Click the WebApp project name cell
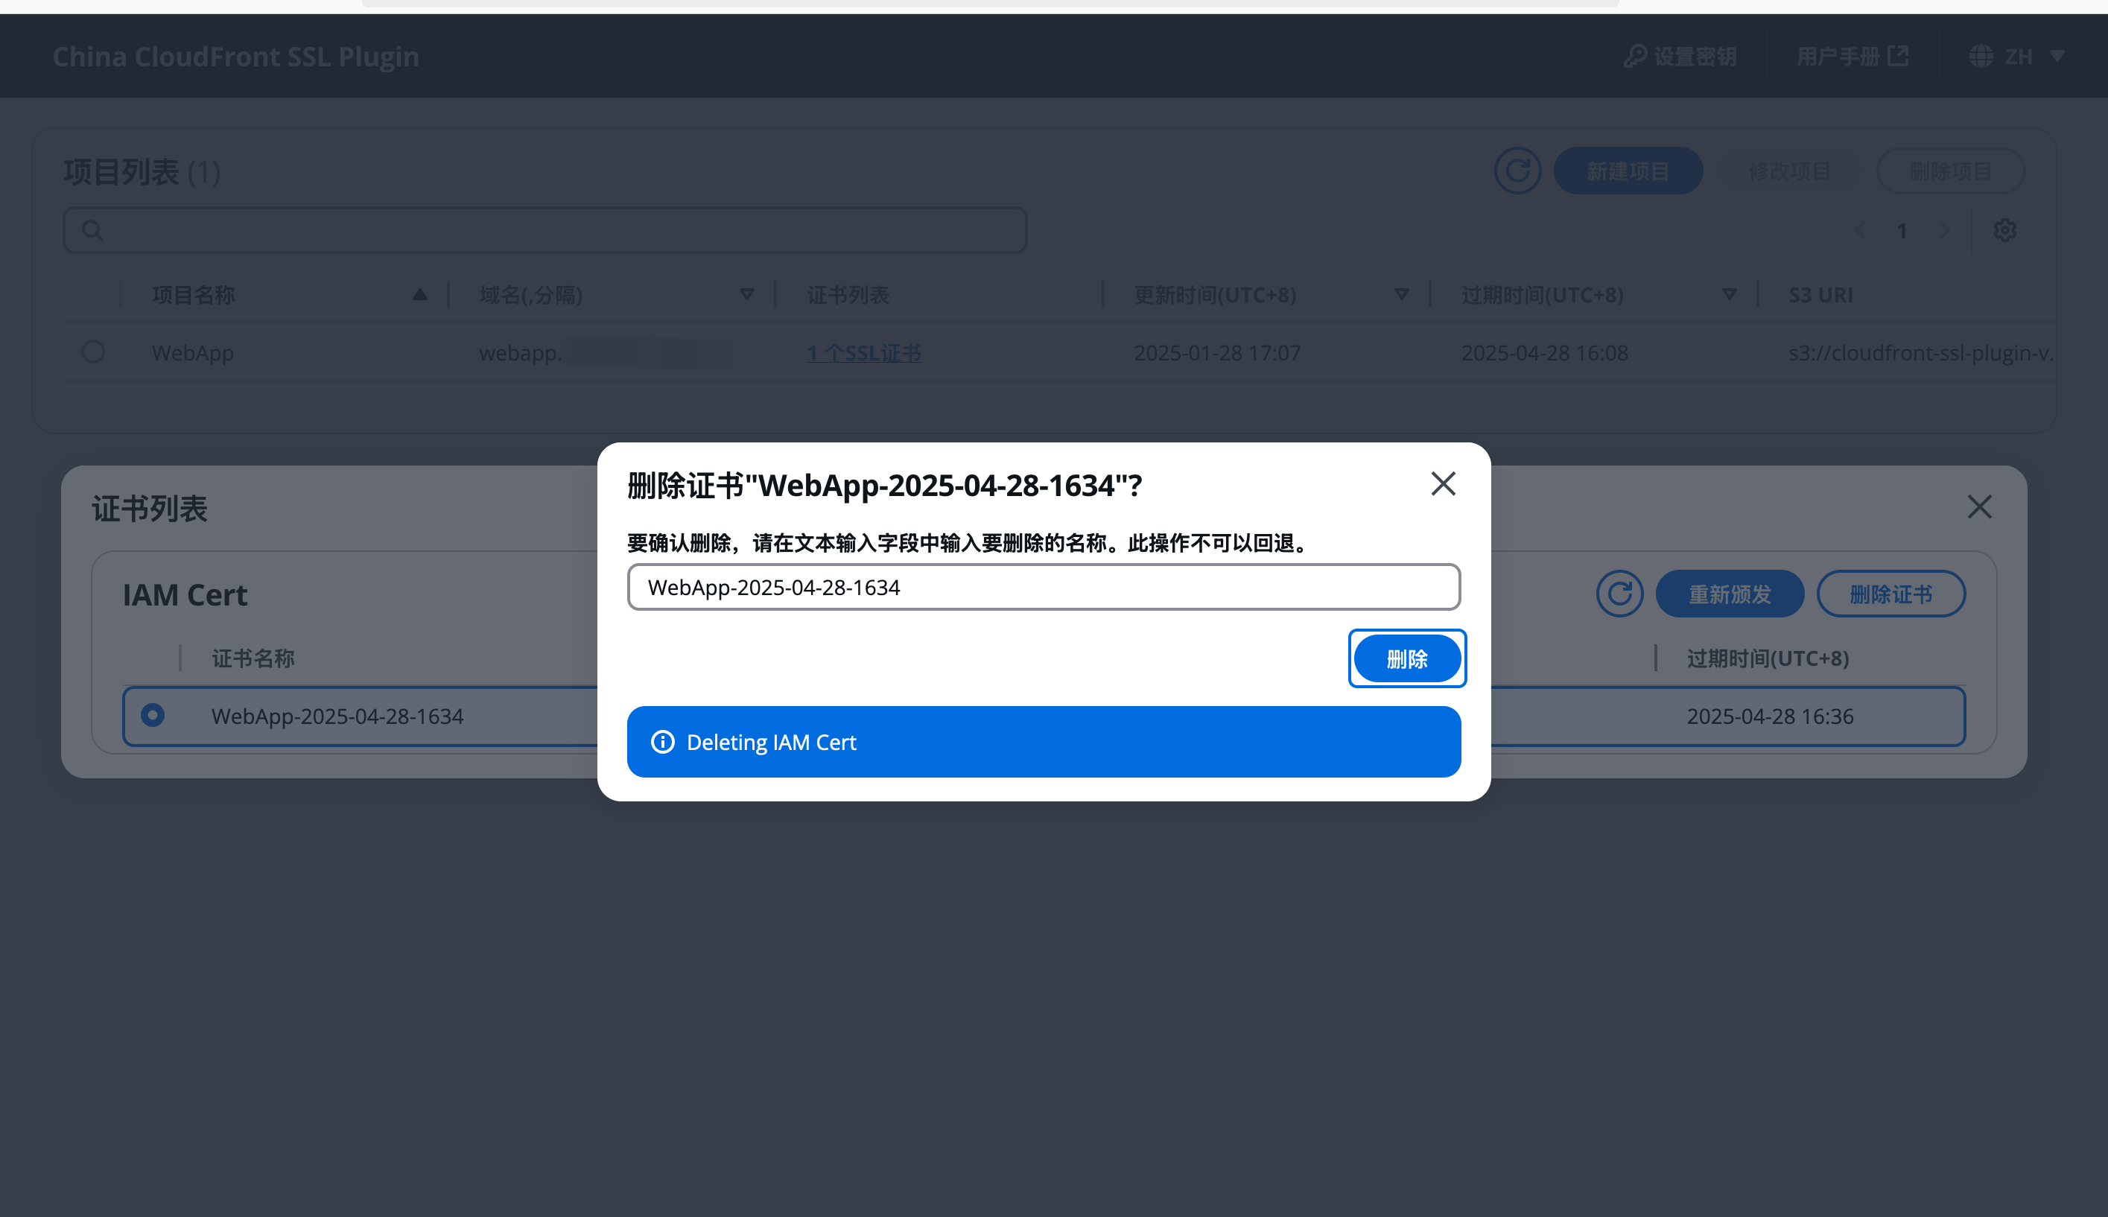Screen dimensions: 2108x1217 coord(192,353)
